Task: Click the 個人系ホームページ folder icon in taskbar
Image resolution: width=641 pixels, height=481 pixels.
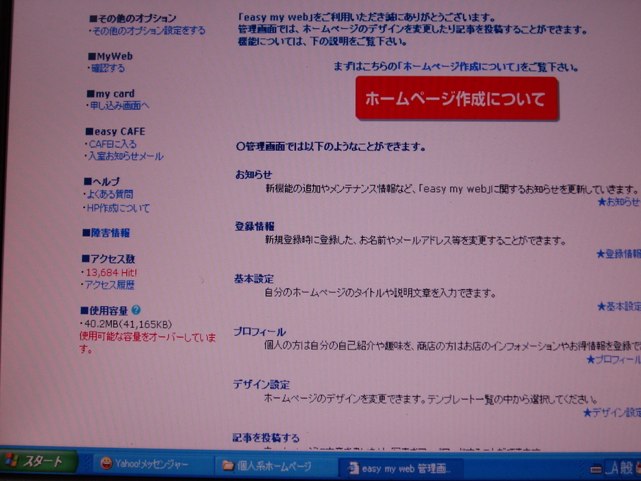Action: click(228, 465)
